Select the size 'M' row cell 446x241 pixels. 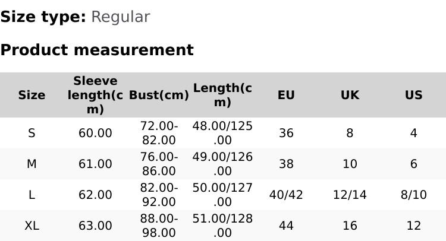pos(32,164)
